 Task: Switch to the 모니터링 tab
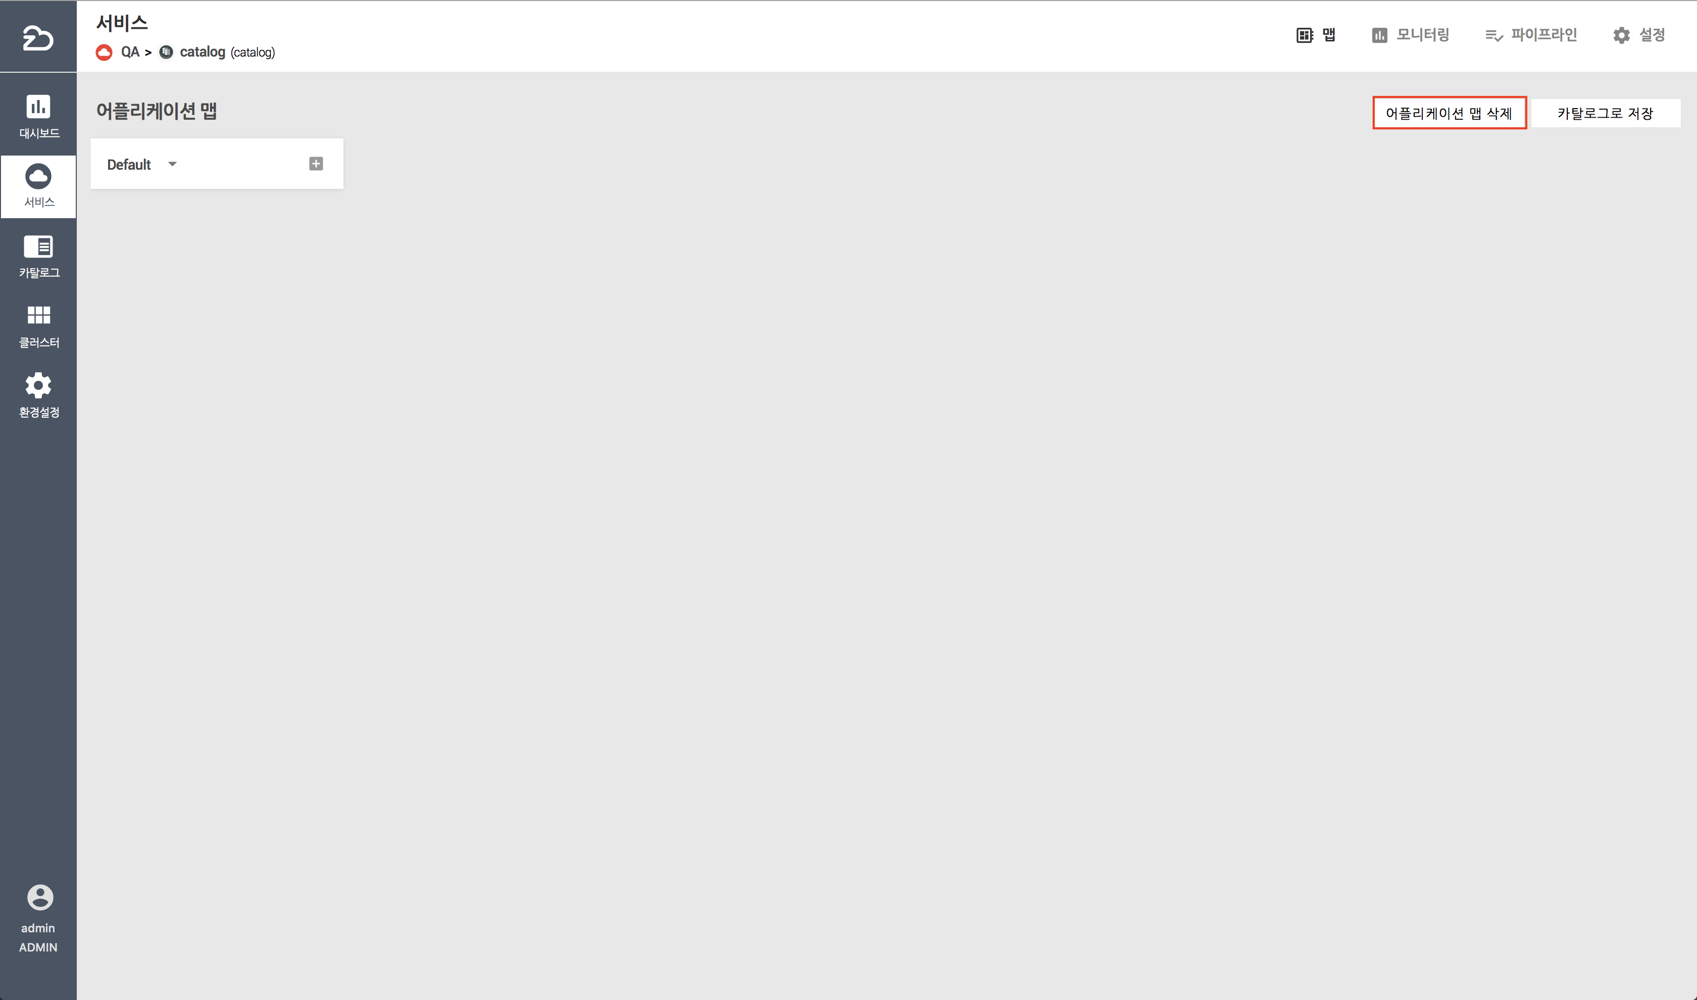click(x=1410, y=35)
